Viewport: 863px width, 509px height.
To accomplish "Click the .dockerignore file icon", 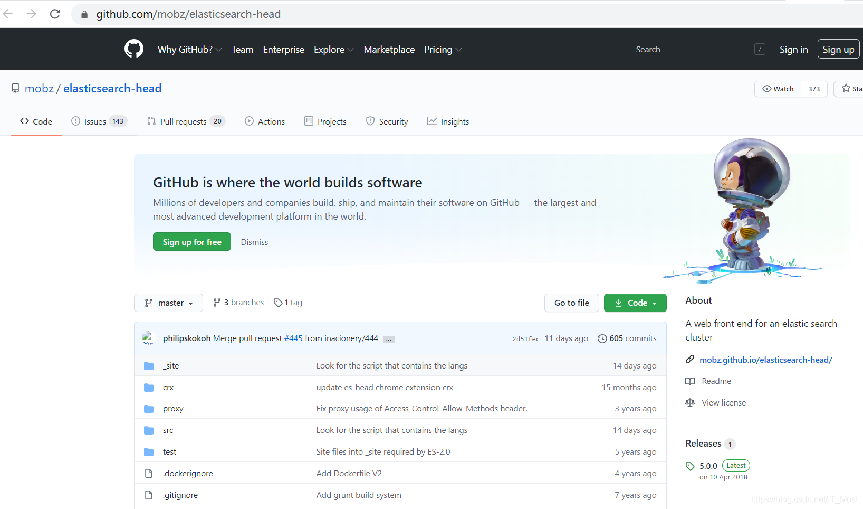I will (149, 474).
